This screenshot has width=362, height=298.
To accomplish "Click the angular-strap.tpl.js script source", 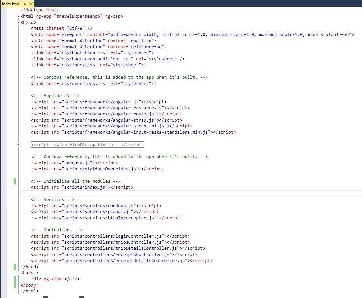I will click(x=114, y=126).
